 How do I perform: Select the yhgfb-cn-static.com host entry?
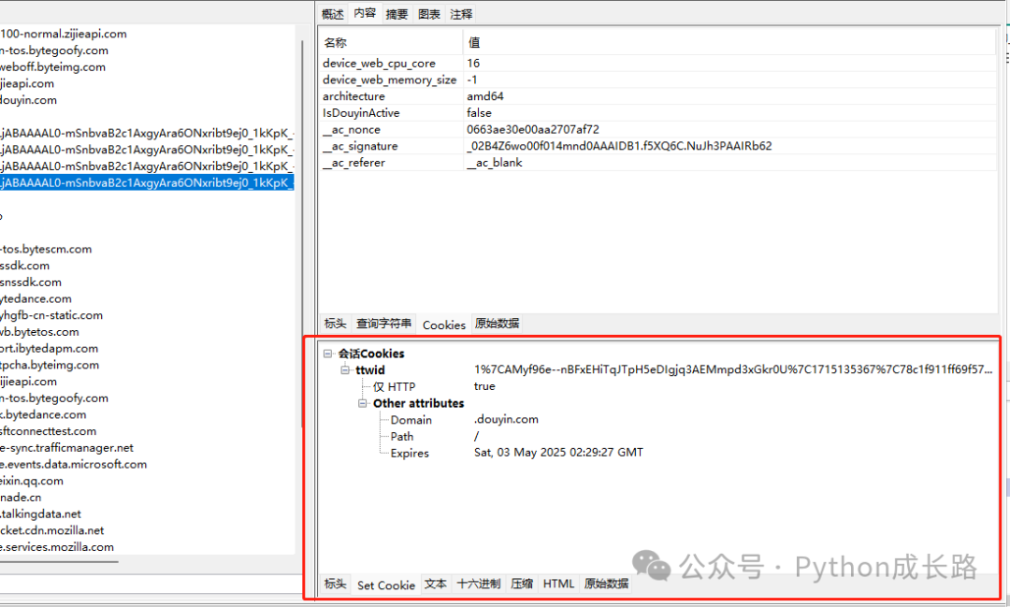coord(51,316)
